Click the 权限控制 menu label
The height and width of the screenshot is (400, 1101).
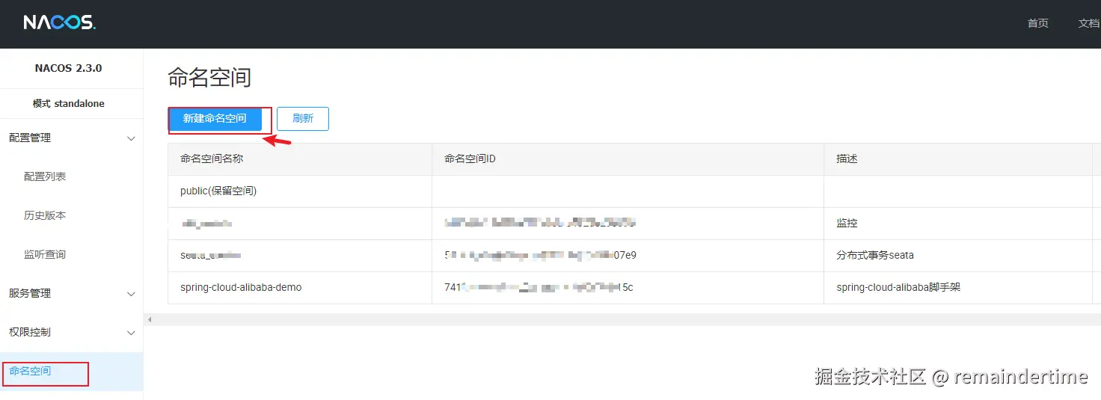pyautogui.click(x=30, y=332)
